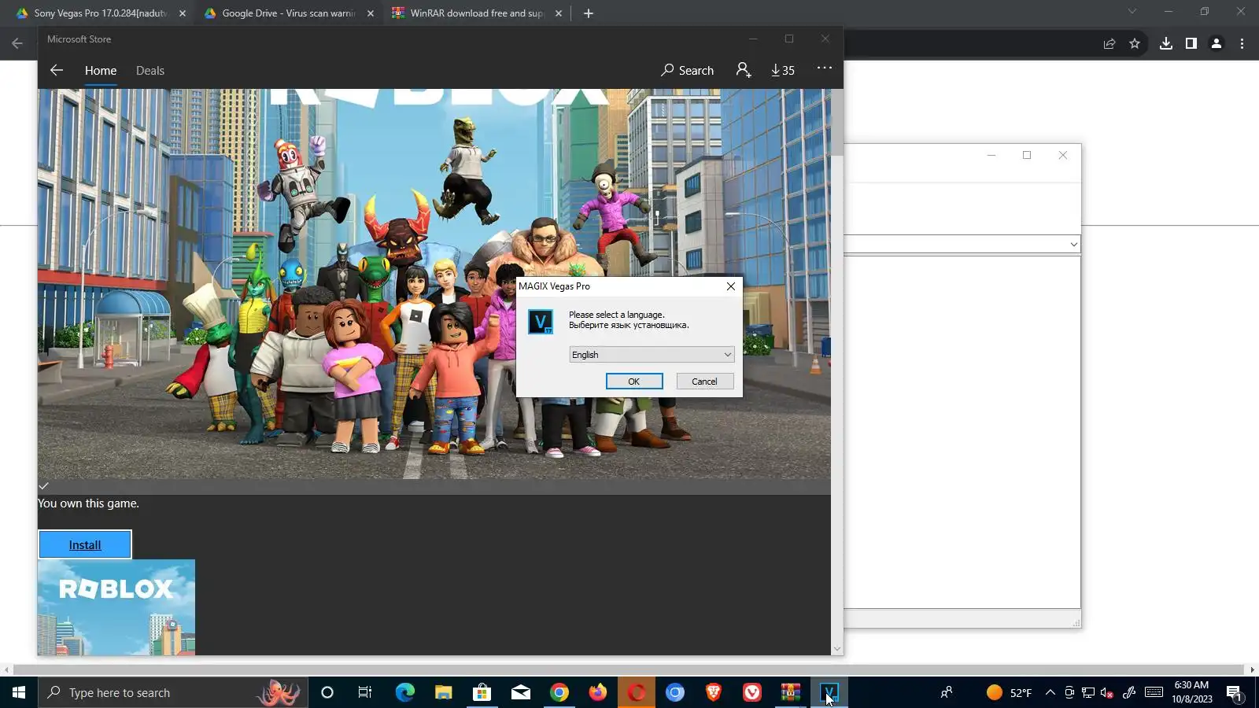This screenshot has height=708, width=1259.
Task: Open the Chrome profile menu
Action: point(1217,44)
